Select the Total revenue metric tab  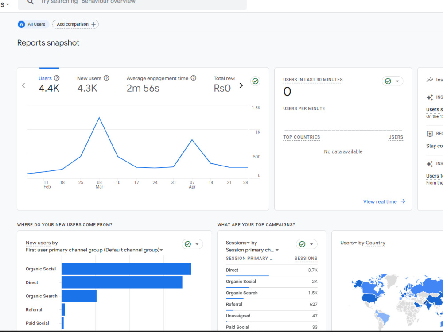point(224,84)
